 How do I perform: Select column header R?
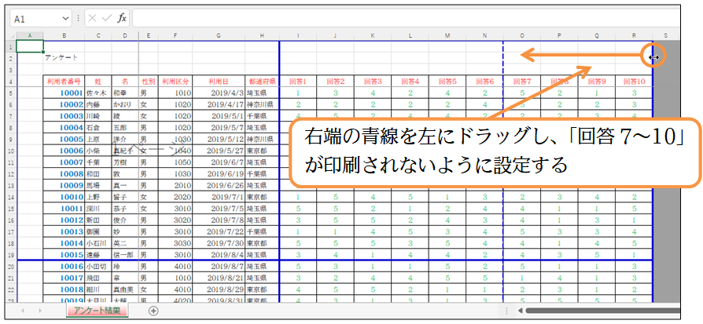pyautogui.click(x=634, y=36)
